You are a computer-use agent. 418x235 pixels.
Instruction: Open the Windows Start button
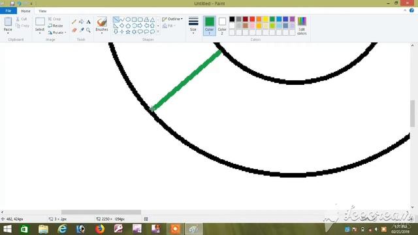point(7,229)
